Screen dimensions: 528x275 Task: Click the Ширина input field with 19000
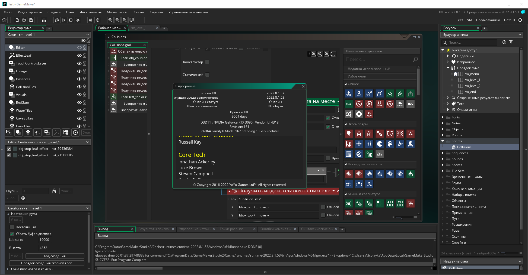[44, 240]
